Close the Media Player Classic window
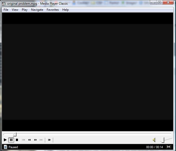The height and width of the screenshot is (151, 176). (x=168, y=3)
